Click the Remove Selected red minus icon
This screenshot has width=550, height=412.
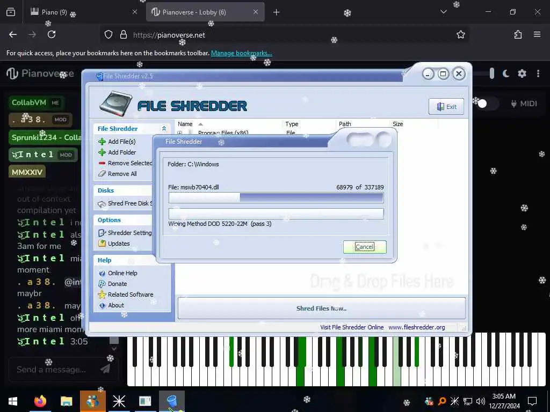[x=102, y=163]
